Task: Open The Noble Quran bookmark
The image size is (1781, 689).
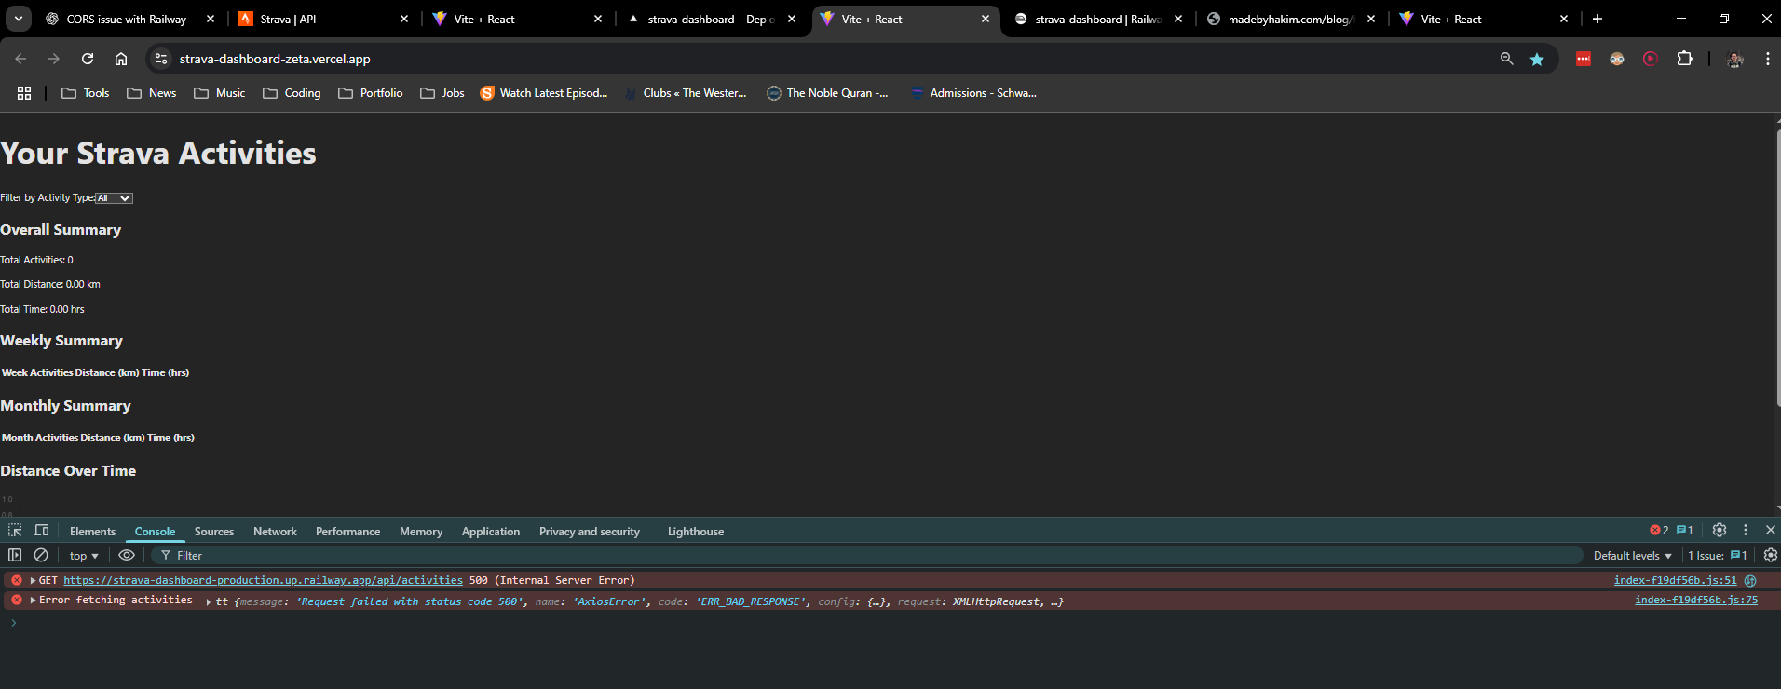Action: point(827,93)
